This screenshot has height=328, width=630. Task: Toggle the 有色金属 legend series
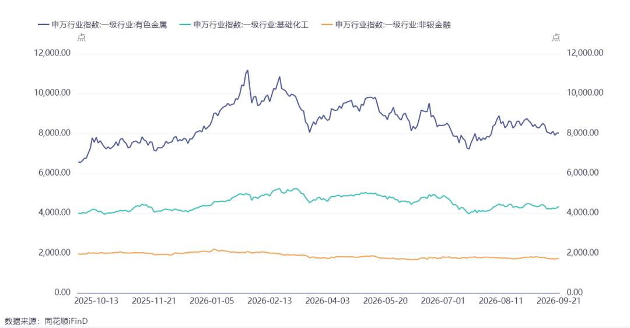point(102,25)
